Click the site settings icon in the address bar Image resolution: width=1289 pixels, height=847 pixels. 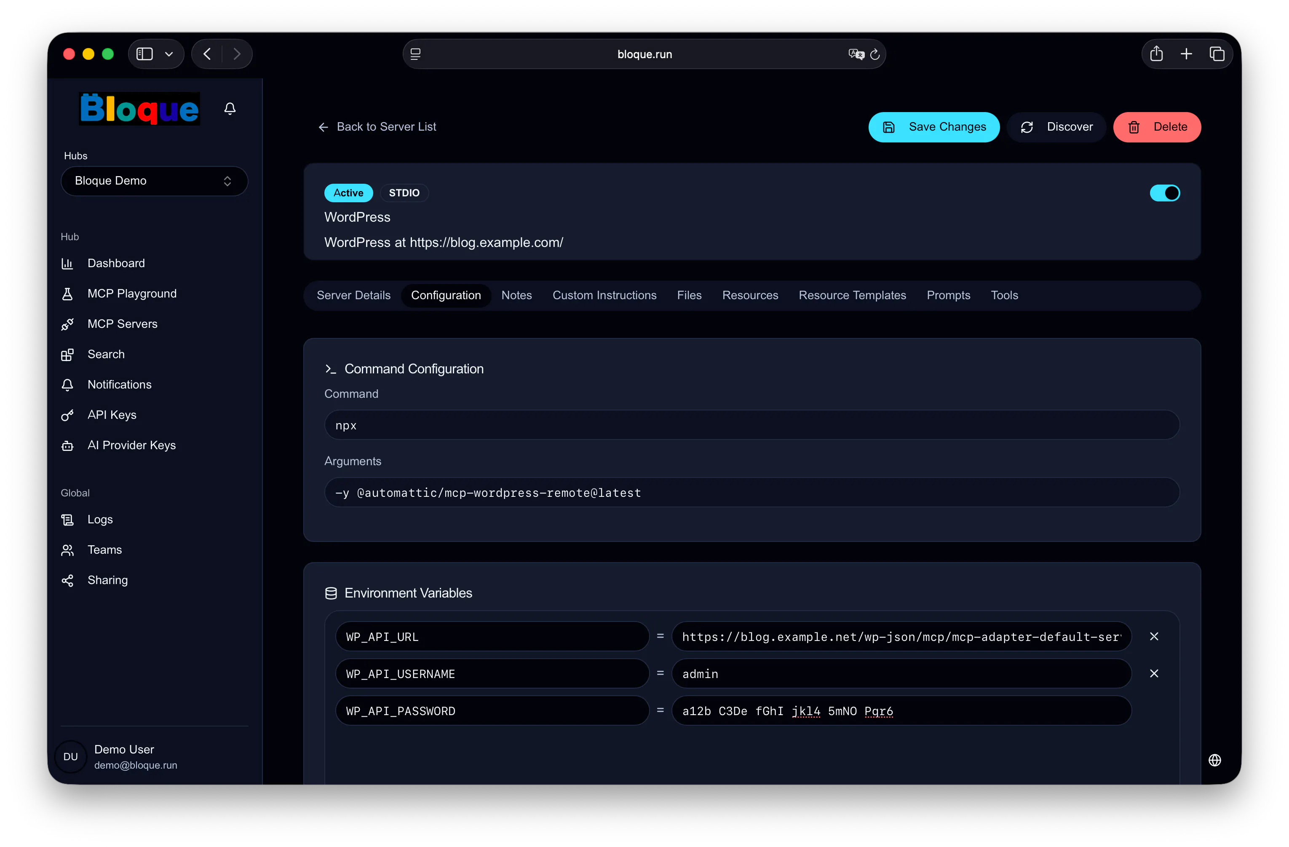415,54
